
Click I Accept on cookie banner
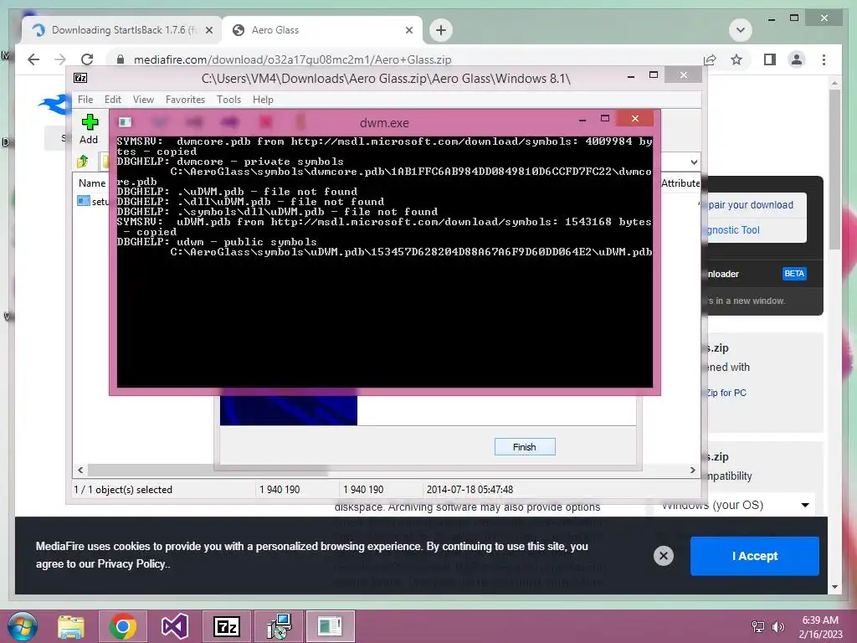click(x=755, y=556)
